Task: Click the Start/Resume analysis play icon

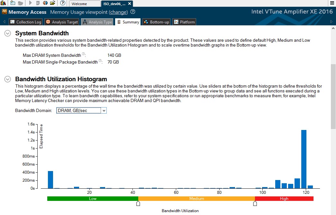Action: 30,3
